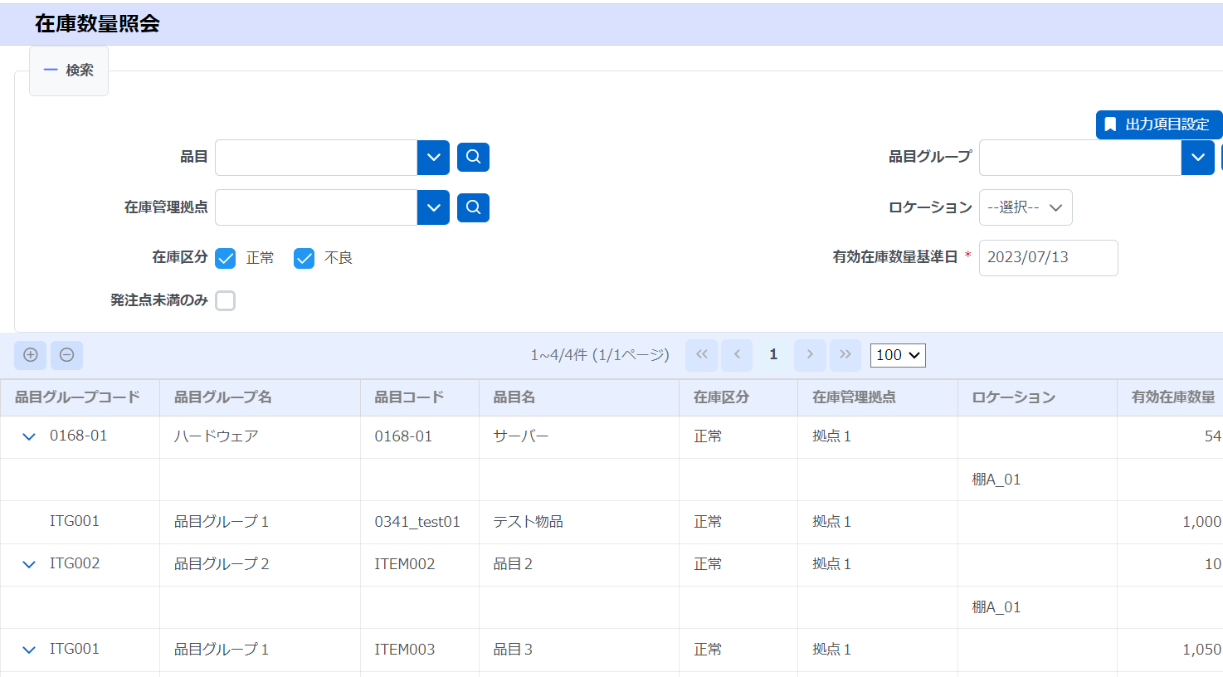
Task: Select page number 1
Action: point(773,354)
